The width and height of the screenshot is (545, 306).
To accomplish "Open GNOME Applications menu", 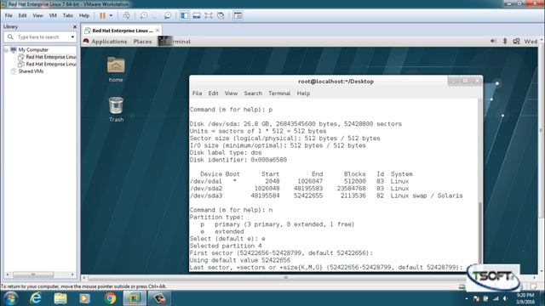I will pos(109,42).
